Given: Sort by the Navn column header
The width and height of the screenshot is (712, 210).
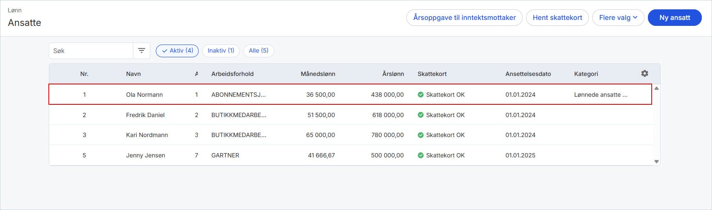Looking at the screenshot, I should point(133,74).
